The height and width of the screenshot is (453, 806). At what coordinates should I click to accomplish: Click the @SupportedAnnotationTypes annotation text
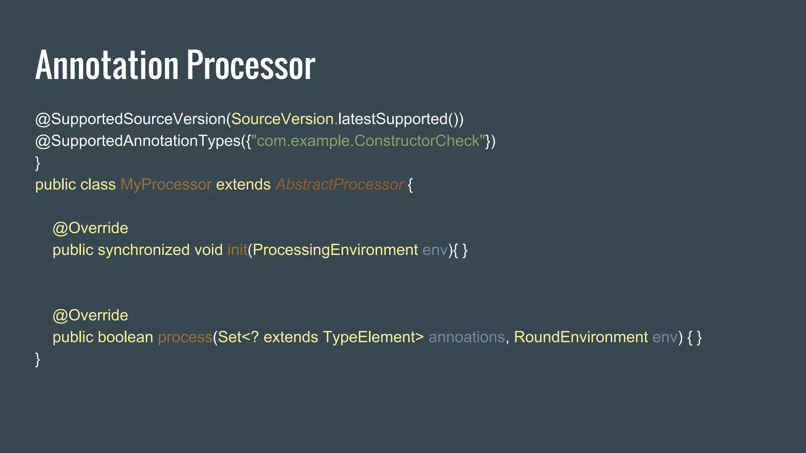pyautogui.click(x=138, y=141)
